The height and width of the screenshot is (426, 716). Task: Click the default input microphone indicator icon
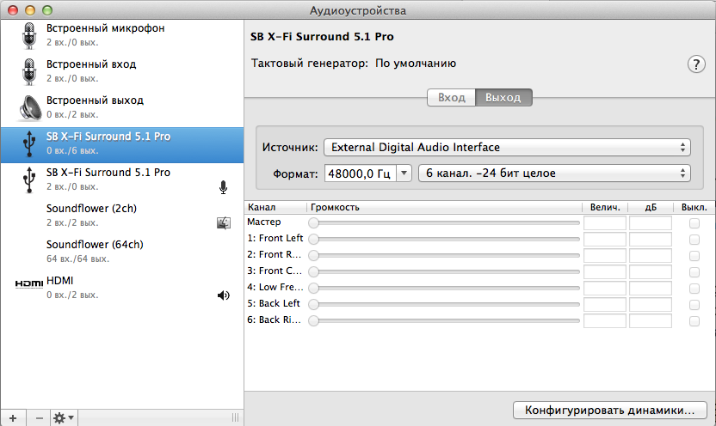tap(224, 187)
